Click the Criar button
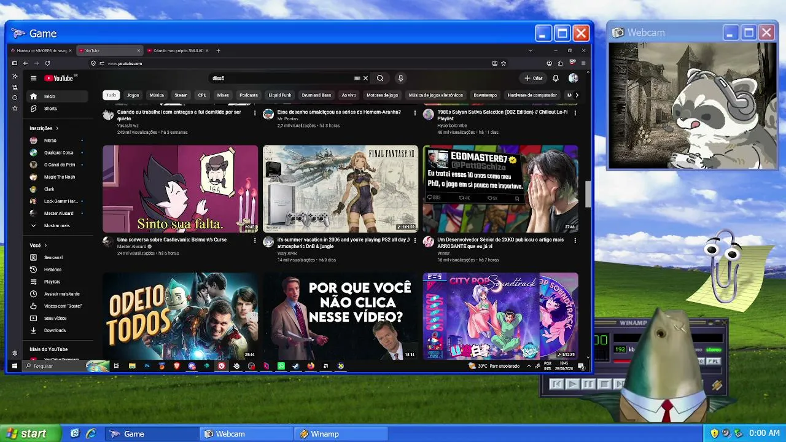The width and height of the screenshot is (786, 442). click(534, 78)
